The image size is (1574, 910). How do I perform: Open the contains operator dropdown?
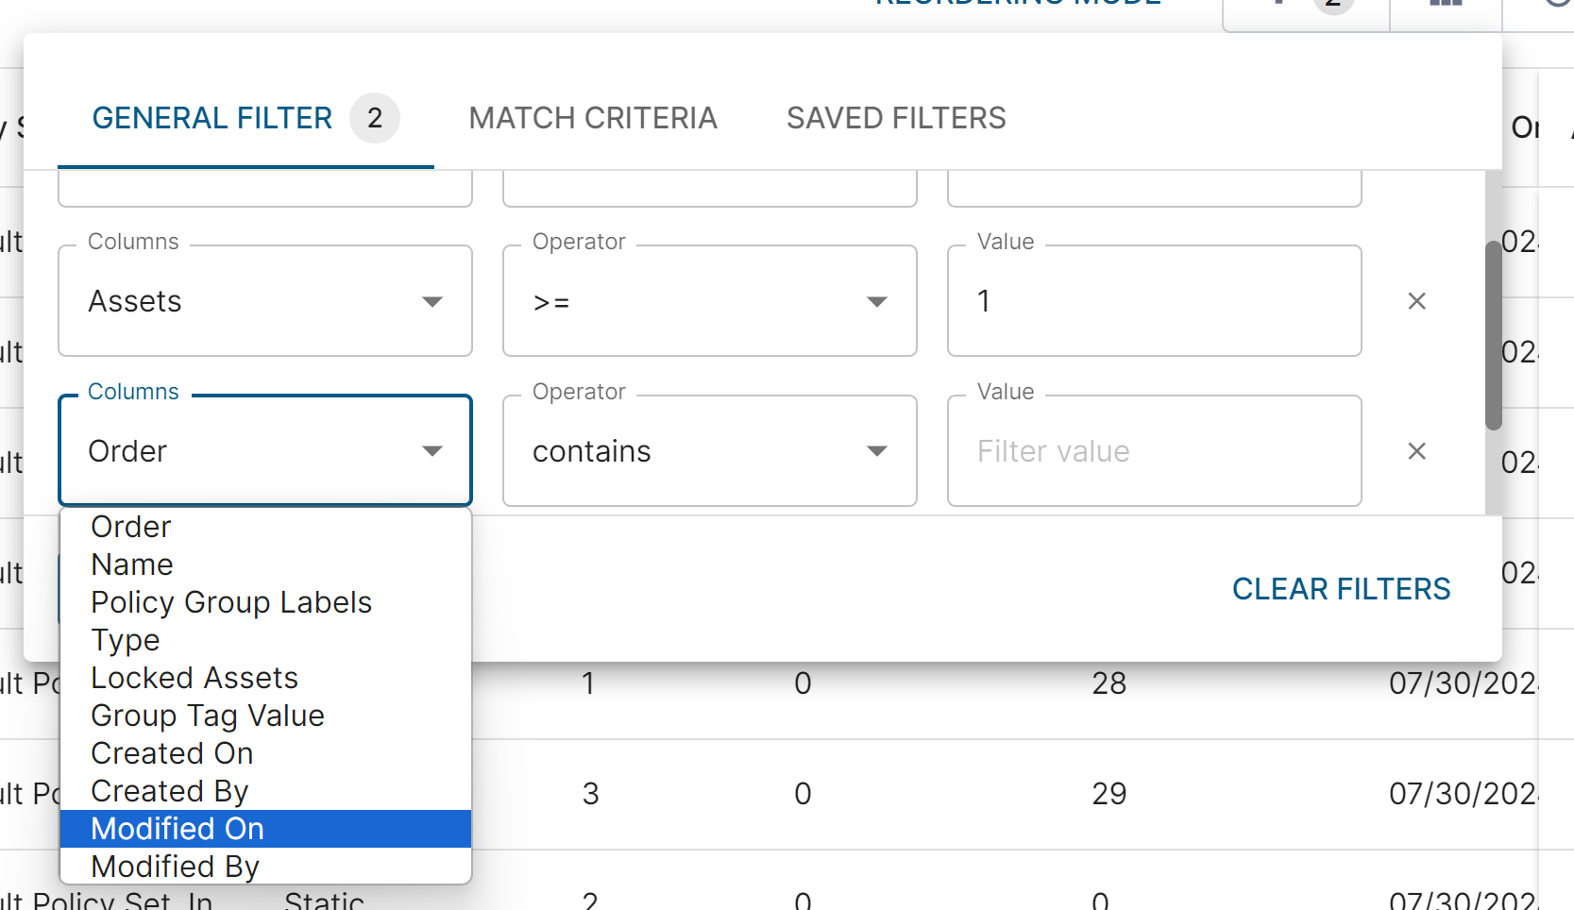pyautogui.click(x=709, y=451)
